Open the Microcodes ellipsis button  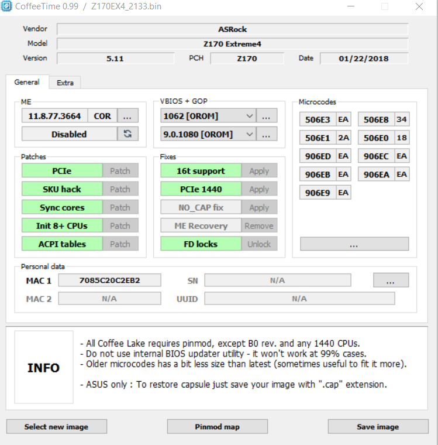point(354,244)
